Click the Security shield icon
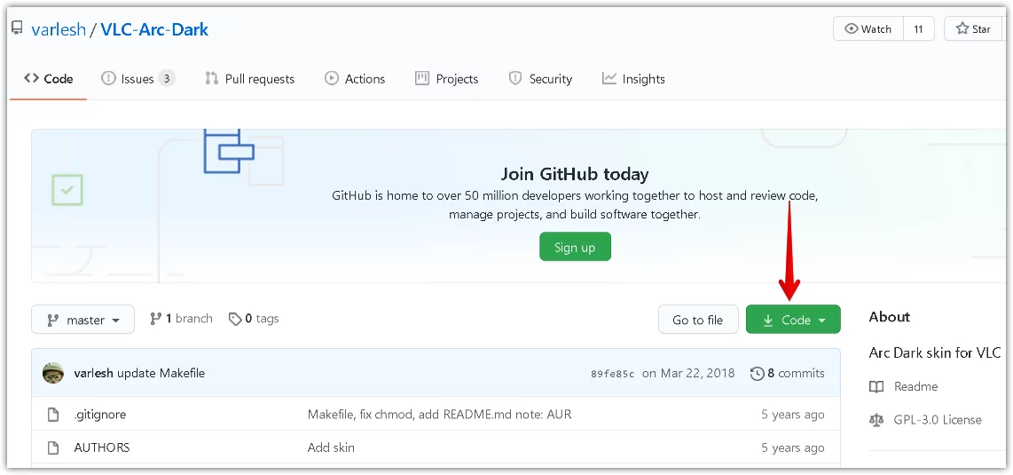Screen dimensions: 1013x475 (x=514, y=78)
